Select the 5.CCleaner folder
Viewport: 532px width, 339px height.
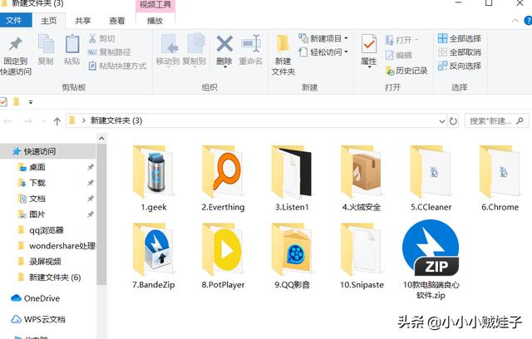pos(431,179)
